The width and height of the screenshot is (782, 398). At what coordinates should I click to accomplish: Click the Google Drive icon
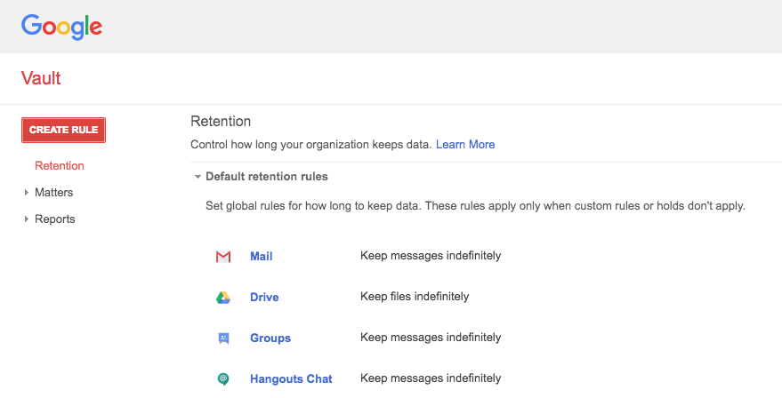(x=223, y=298)
